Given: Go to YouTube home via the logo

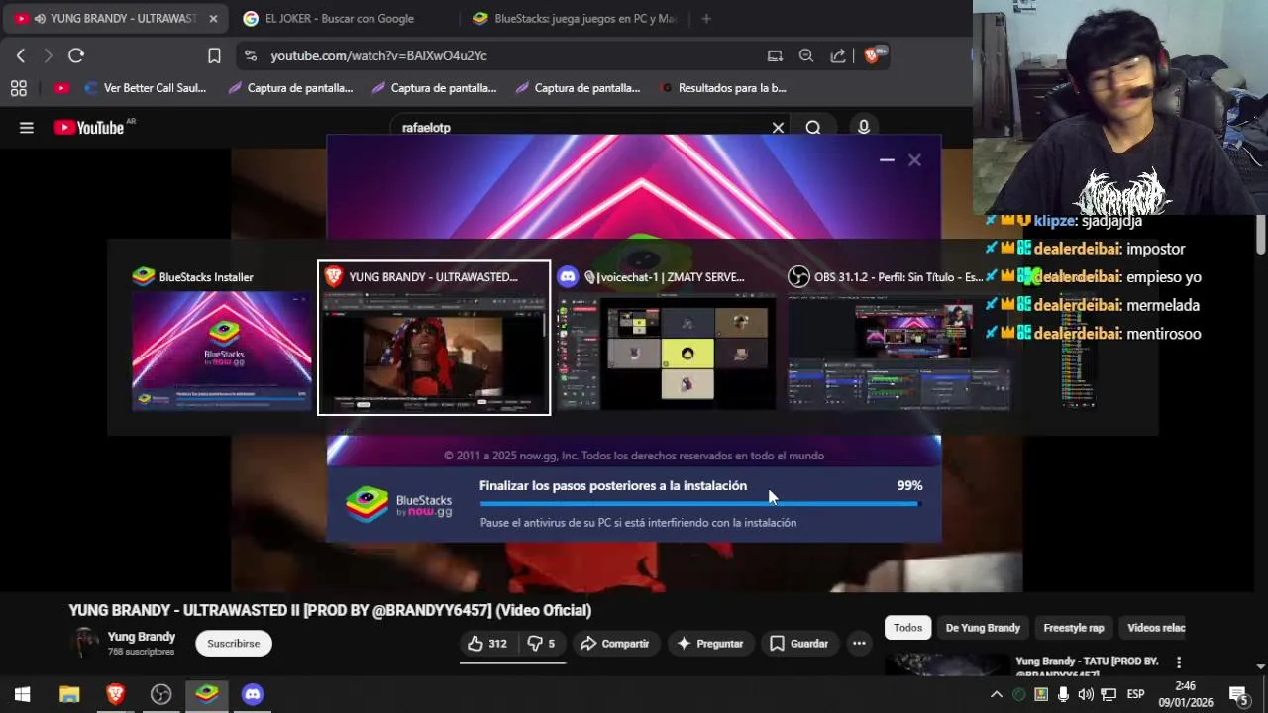Looking at the screenshot, I should click(x=88, y=128).
